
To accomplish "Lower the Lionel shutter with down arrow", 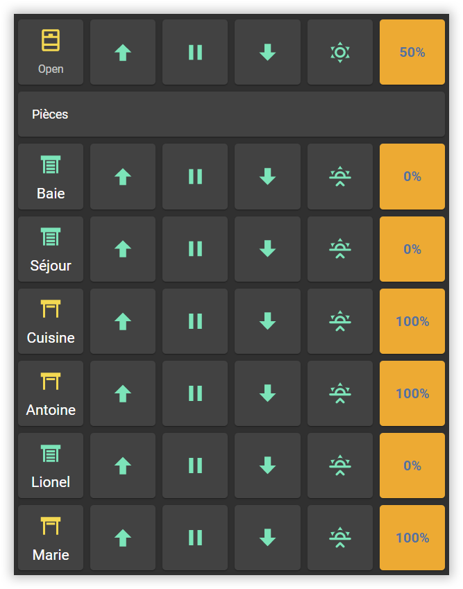I will click(x=267, y=466).
